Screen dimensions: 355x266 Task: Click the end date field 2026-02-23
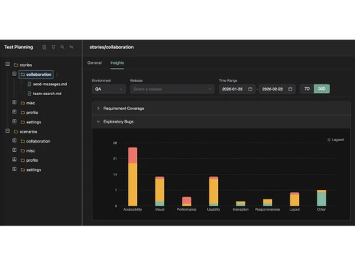[277, 89]
